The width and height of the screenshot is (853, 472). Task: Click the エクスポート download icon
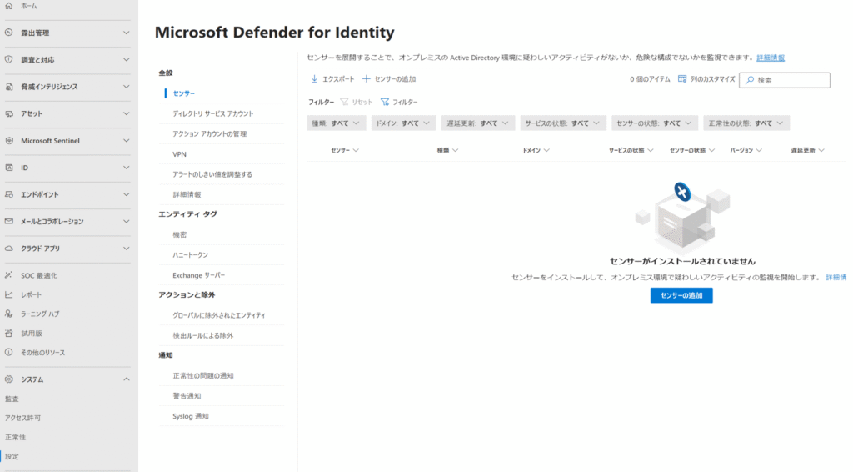(314, 79)
